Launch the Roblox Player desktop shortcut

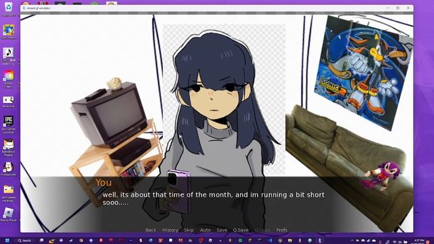[9, 215]
